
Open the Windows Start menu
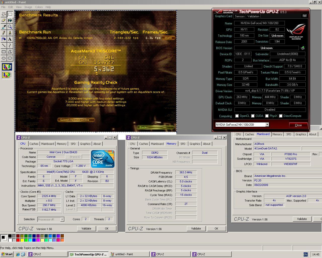click(x=7, y=254)
